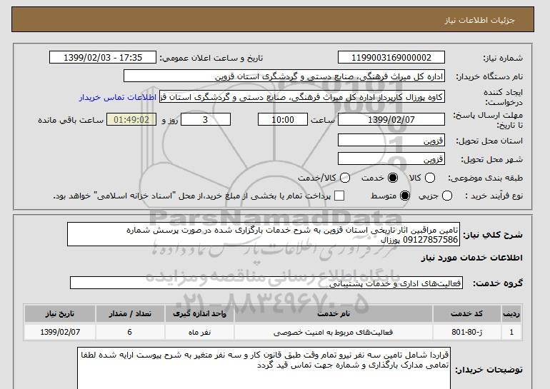Click the ردیف column header
Viewport: 550px width, 389px height.
511,313
